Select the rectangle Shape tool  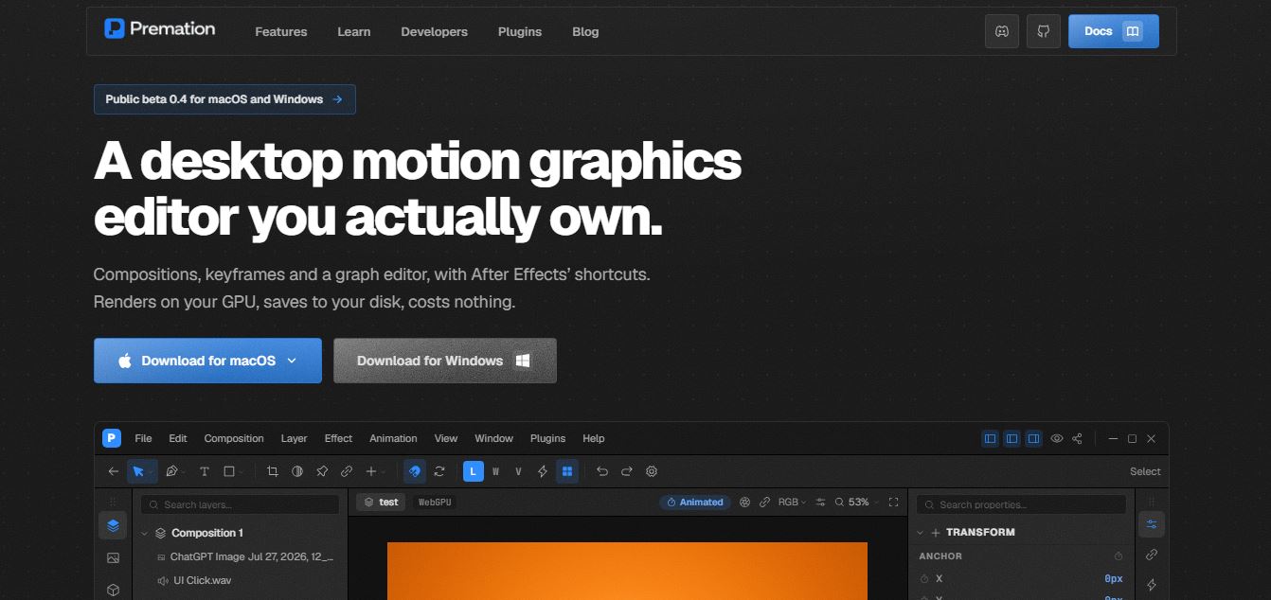(229, 471)
